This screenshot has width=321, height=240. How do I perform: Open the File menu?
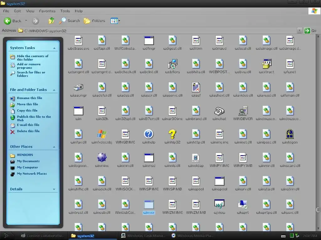pyautogui.click(x=6, y=11)
